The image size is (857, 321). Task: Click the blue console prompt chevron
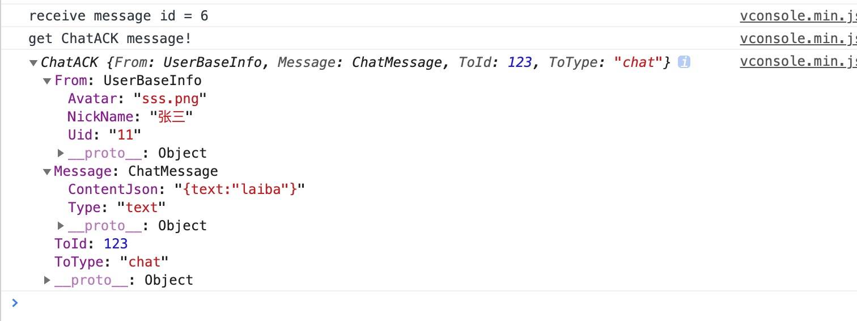(x=15, y=303)
